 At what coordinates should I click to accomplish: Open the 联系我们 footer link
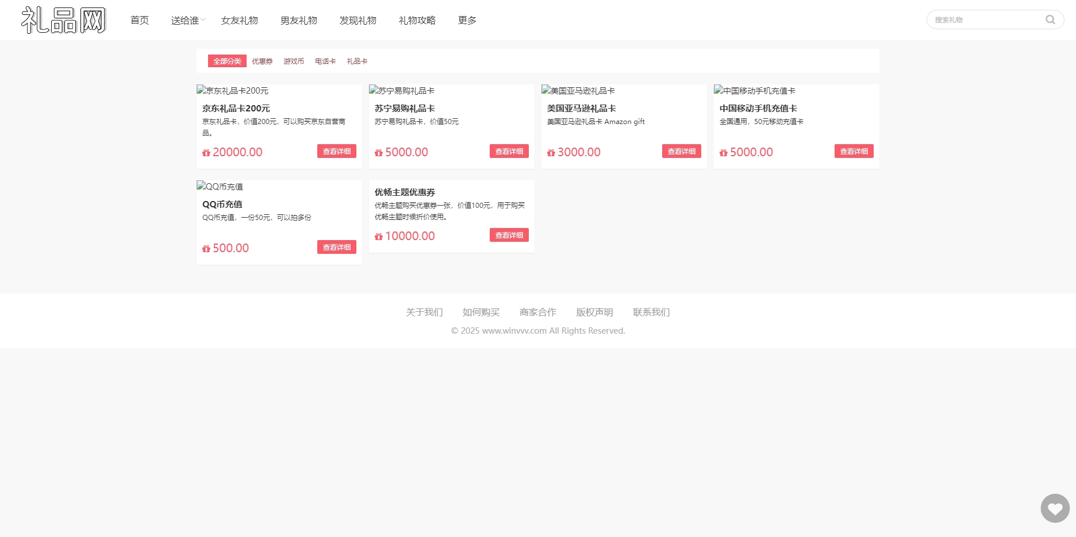(x=651, y=312)
